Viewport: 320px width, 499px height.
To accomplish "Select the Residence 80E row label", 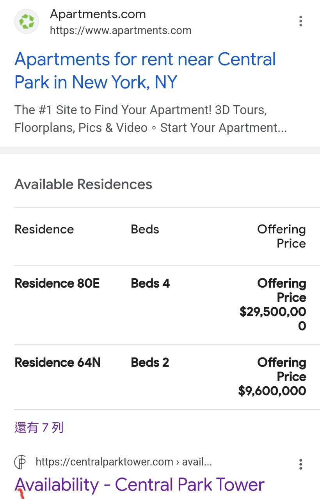I will (x=57, y=283).
